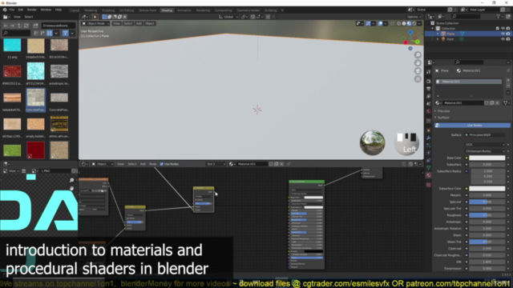Unlink material with X icon

[497, 103]
